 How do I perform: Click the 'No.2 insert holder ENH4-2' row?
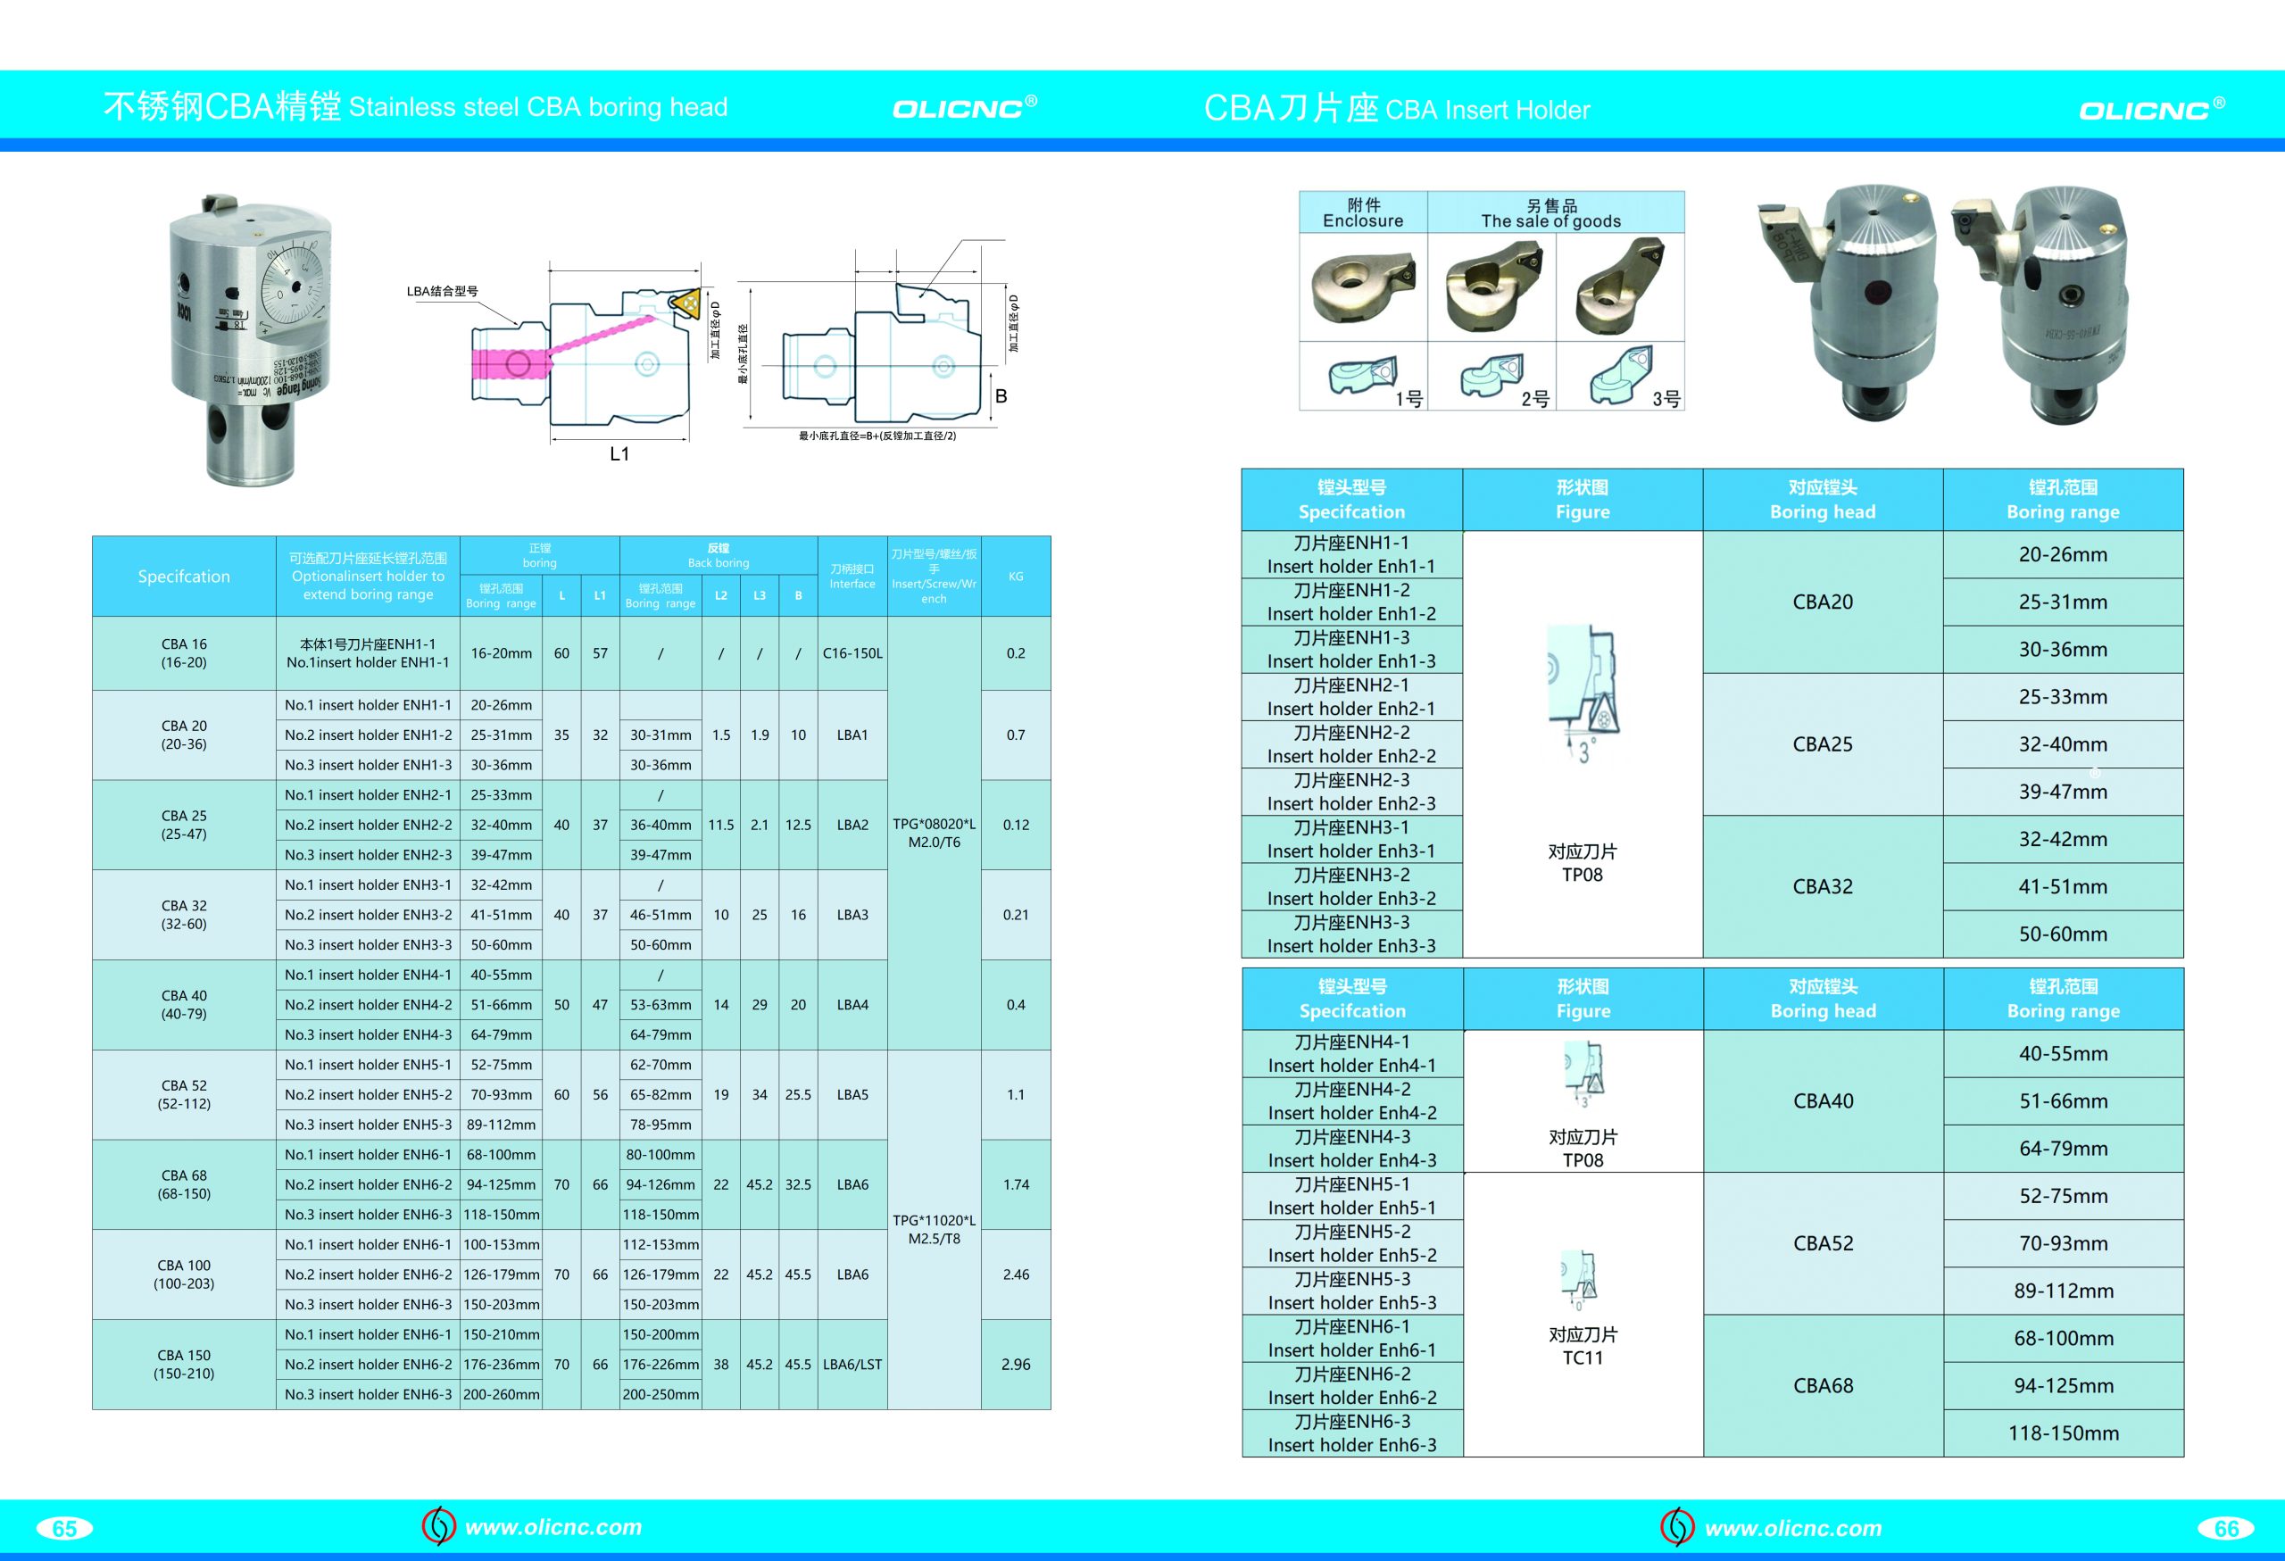point(368,1005)
